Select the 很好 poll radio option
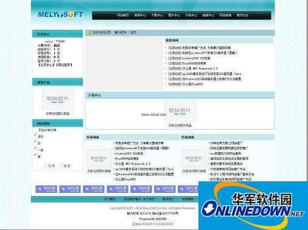The height and width of the screenshot is (230, 308). tap(36, 135)
